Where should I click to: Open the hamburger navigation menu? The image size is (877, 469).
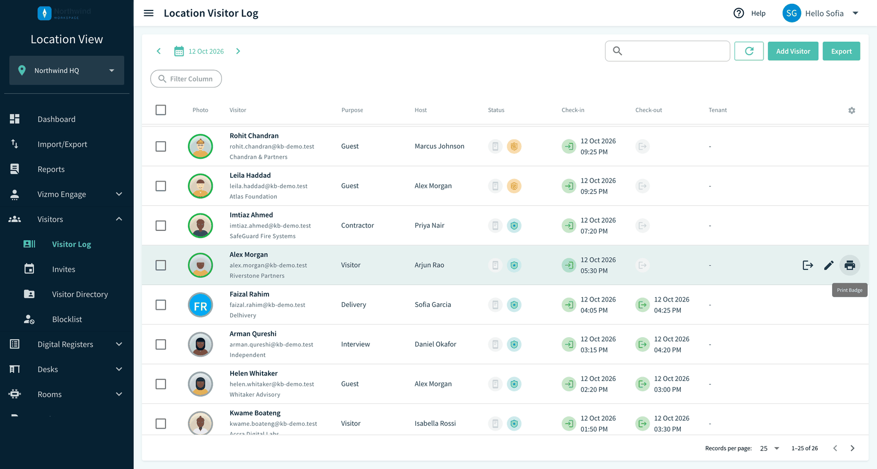click(x=149, y=13)
